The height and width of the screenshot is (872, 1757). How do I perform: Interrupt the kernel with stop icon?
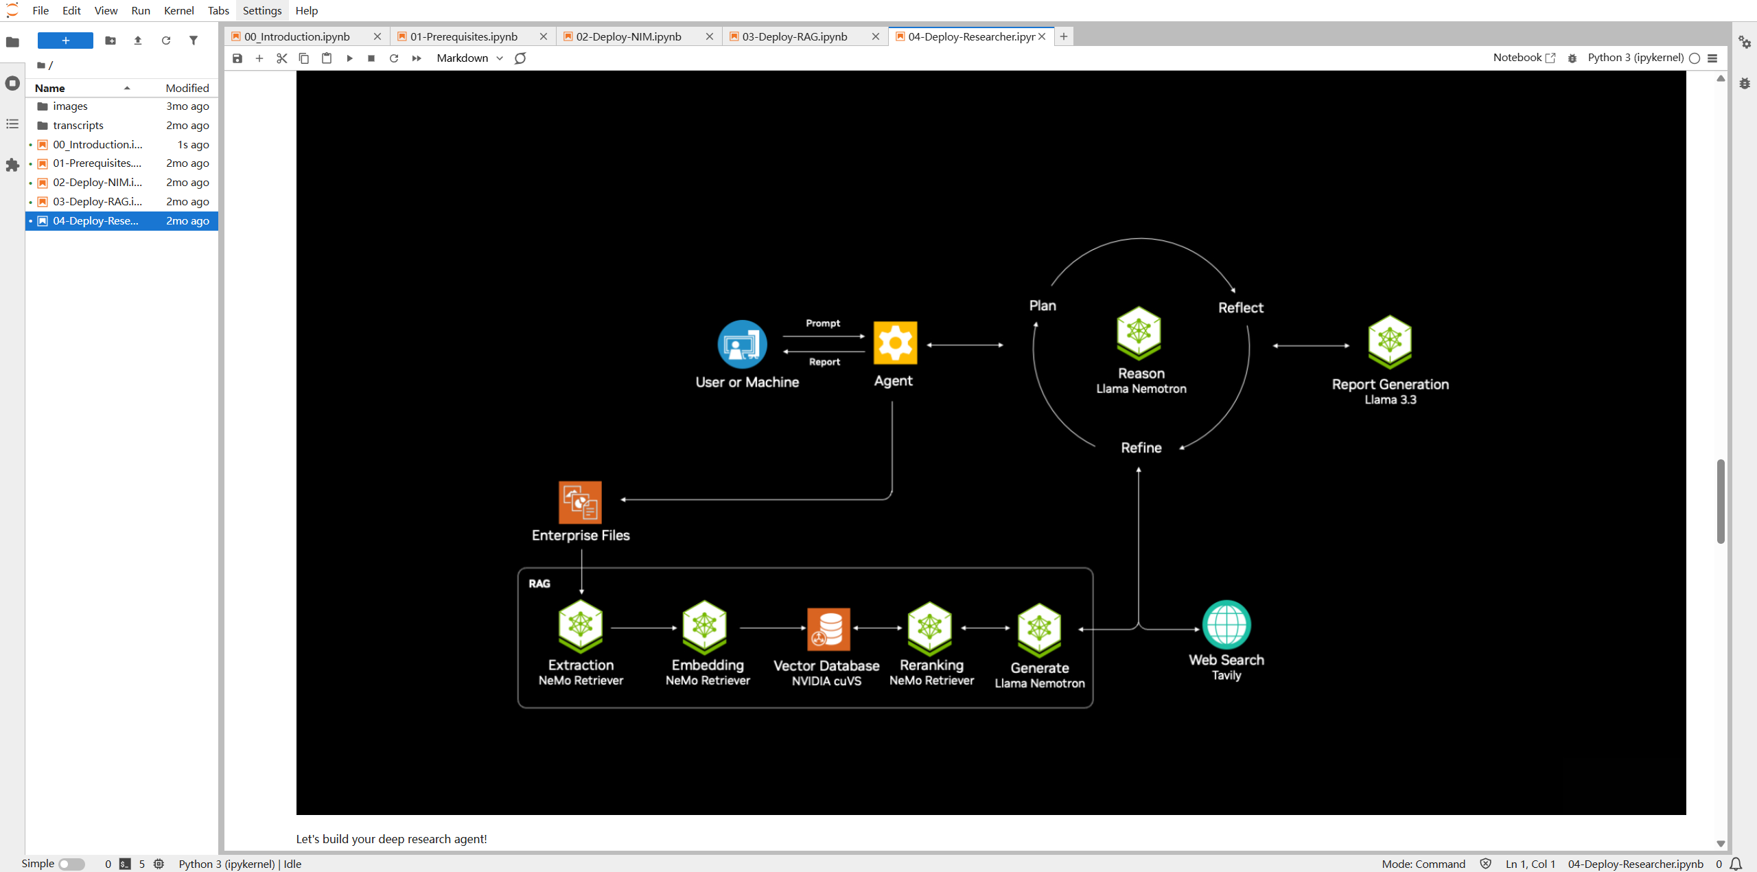click(x=371, y=58)
